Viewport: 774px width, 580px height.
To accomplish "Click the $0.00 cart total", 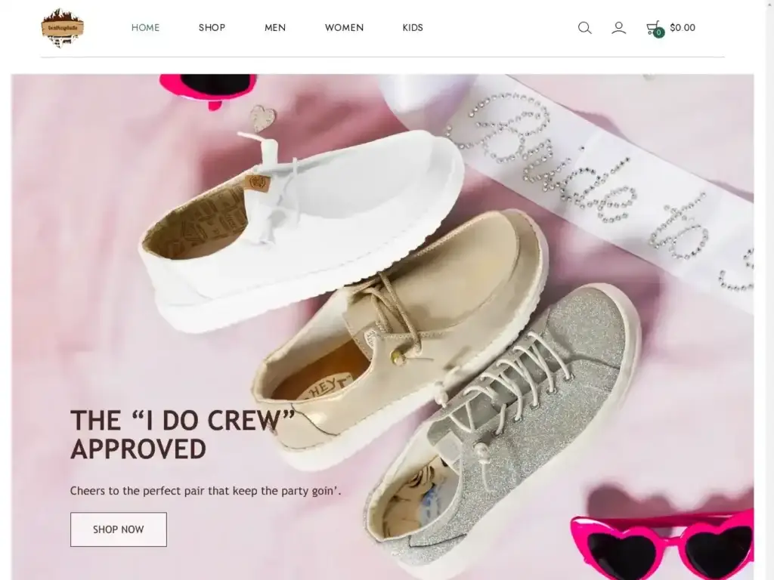I will (x=683, y=28).
